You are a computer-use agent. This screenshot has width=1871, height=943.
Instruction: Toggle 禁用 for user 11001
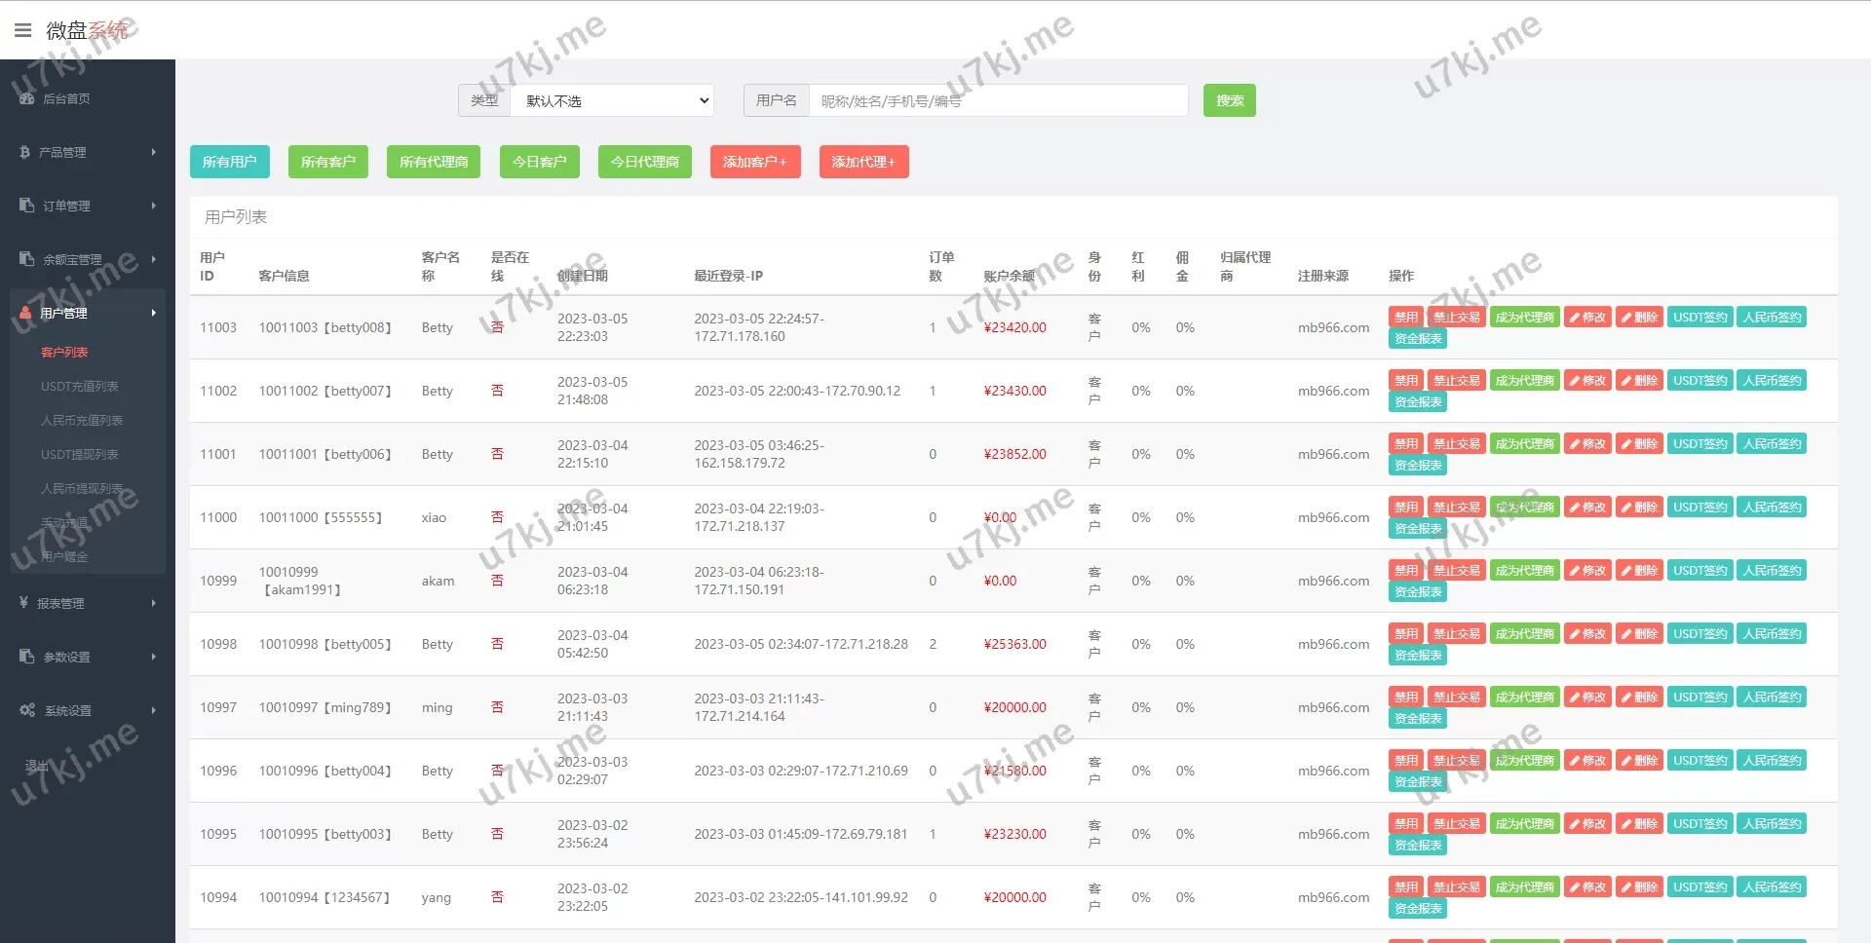point(1405,444)
